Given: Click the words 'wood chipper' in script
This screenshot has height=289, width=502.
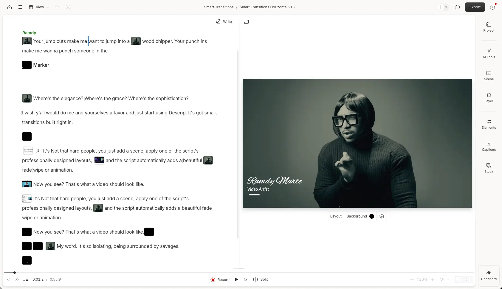Looking at the screenshot, I should 157,41.
